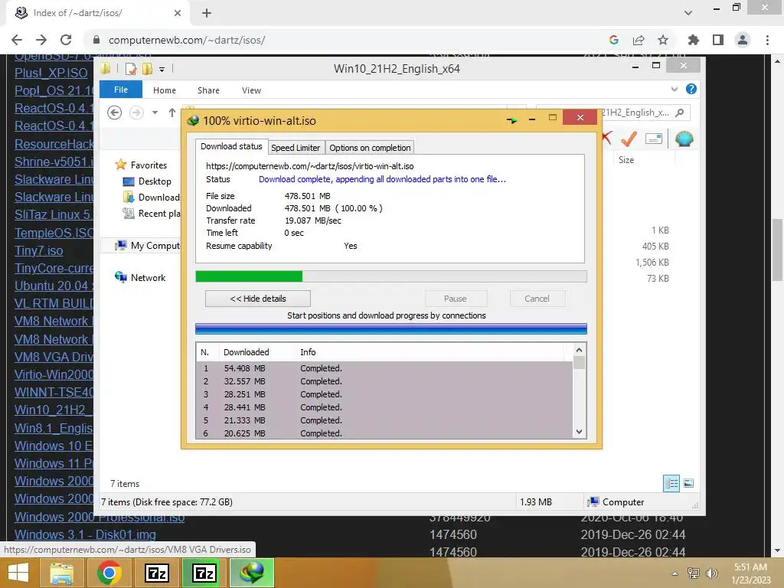
Task: Click the blue connections progress bar
Action: (390, 328)
